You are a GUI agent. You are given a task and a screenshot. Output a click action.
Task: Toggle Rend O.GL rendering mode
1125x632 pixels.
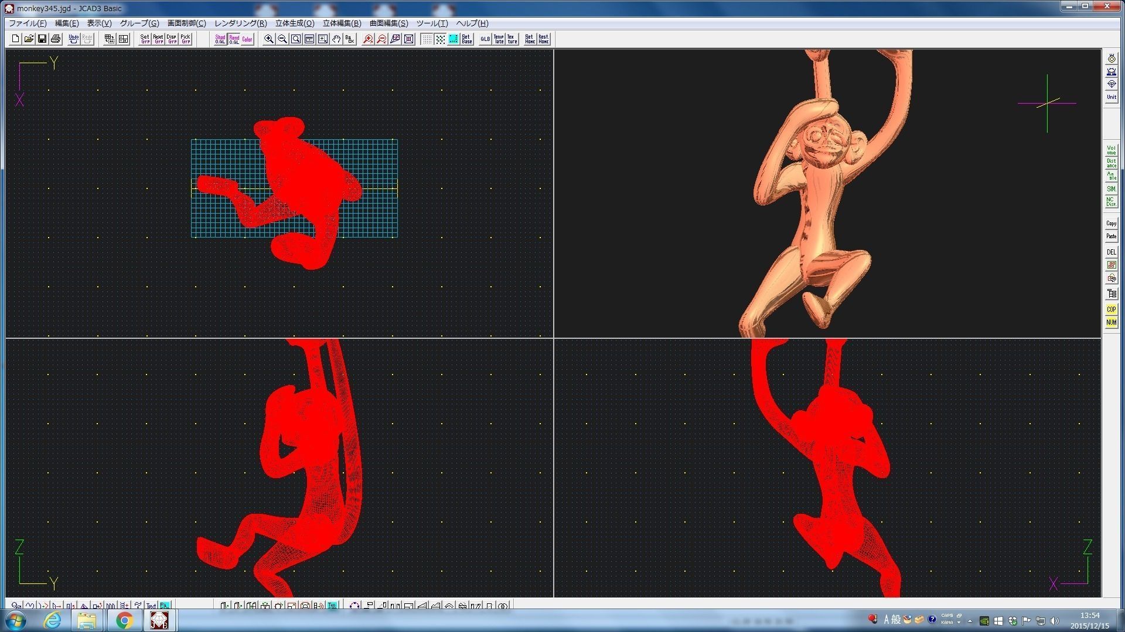click(234, 39)
